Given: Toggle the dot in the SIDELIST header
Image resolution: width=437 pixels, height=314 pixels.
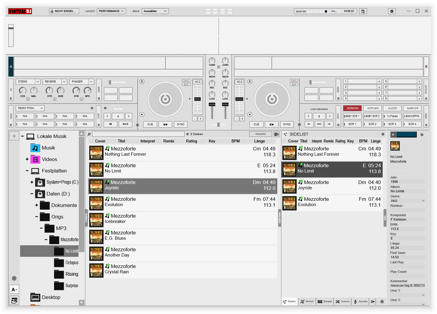Looking at the screenshot, I should (383, 134).
